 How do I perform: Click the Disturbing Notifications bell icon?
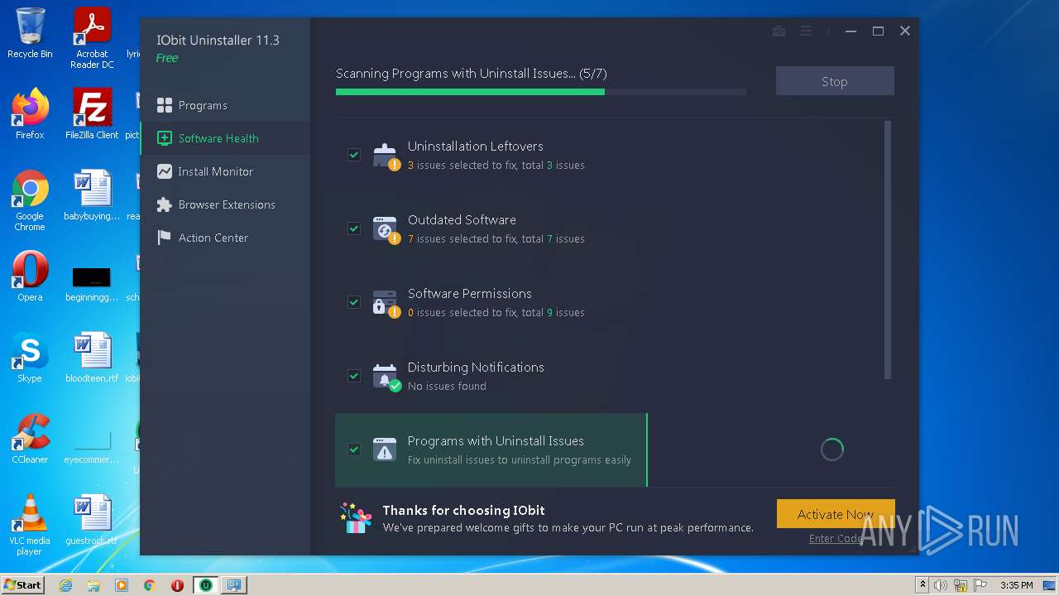click(386, 377)
